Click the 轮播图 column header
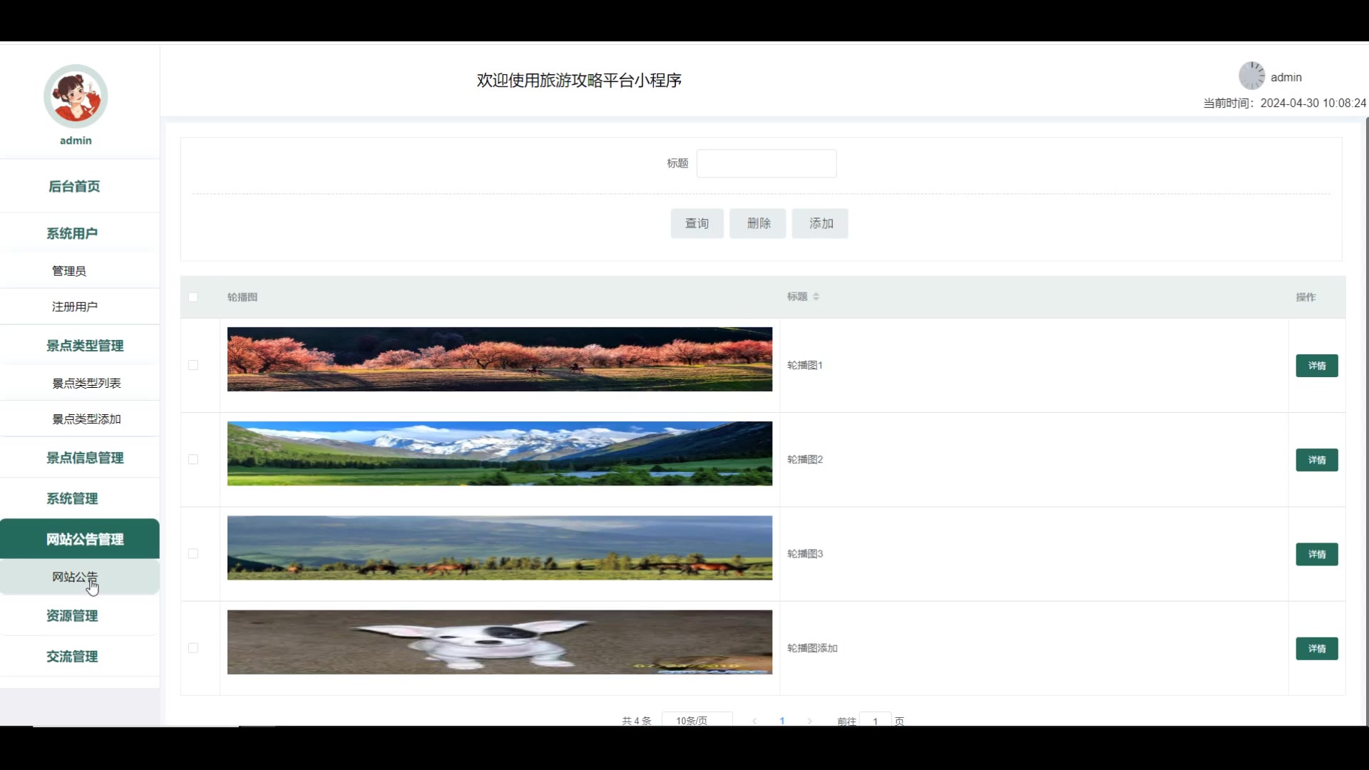 pyautogui.click(x=242, y=297)
